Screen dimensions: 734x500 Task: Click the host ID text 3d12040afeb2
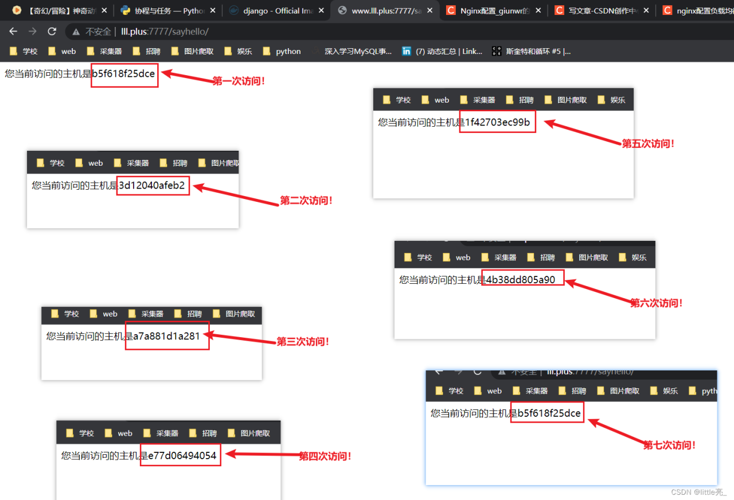point(152,185)
